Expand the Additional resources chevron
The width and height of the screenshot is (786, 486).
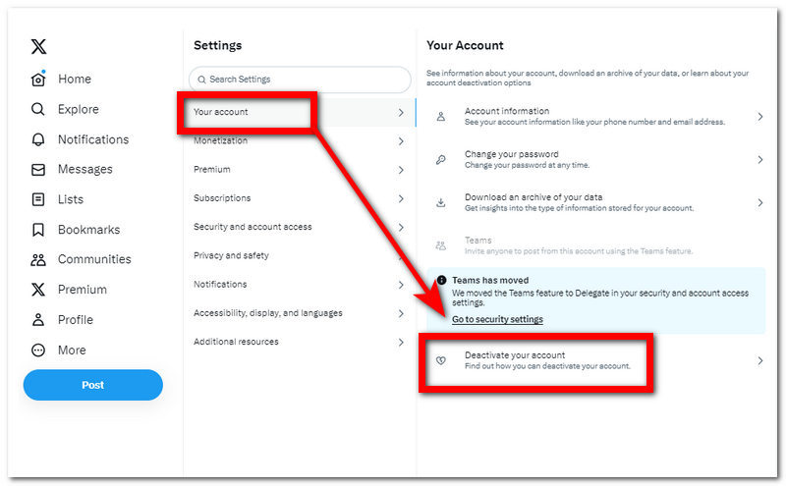click(401, 342)
